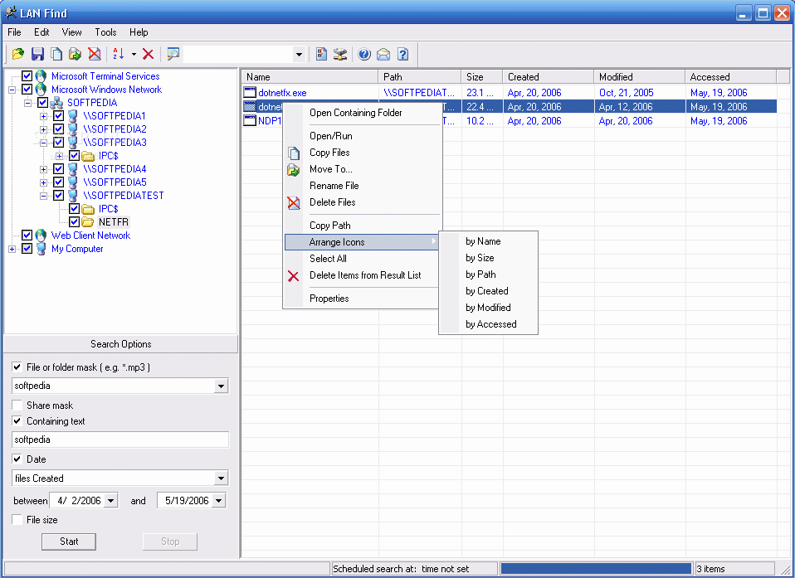Disable File or folder mask checkbox
The image size is (795, 578).
click(17, 367)
